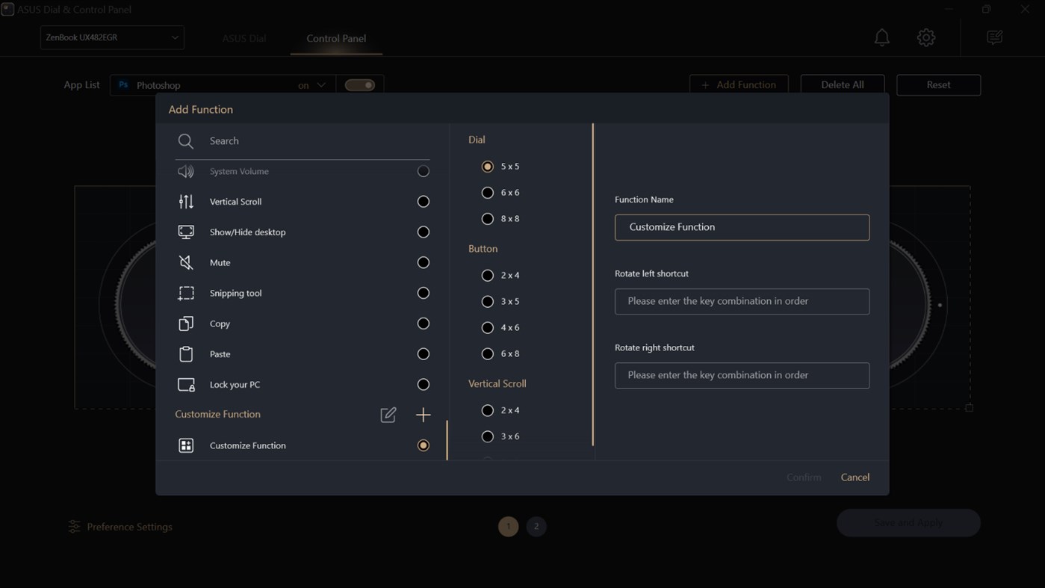Click the edit pencil next to Customize Function
The height and width of the screenshot is (588, 1045).
tap(388, 415)
